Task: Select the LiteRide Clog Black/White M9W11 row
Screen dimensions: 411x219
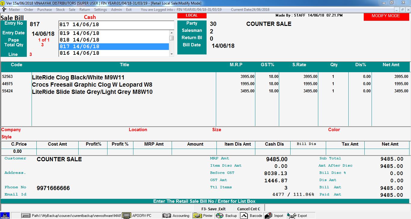Action: point(123,77)
